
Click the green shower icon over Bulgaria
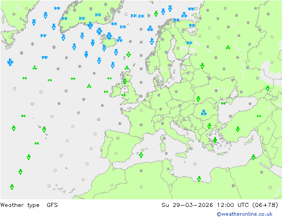pos(209,126)
